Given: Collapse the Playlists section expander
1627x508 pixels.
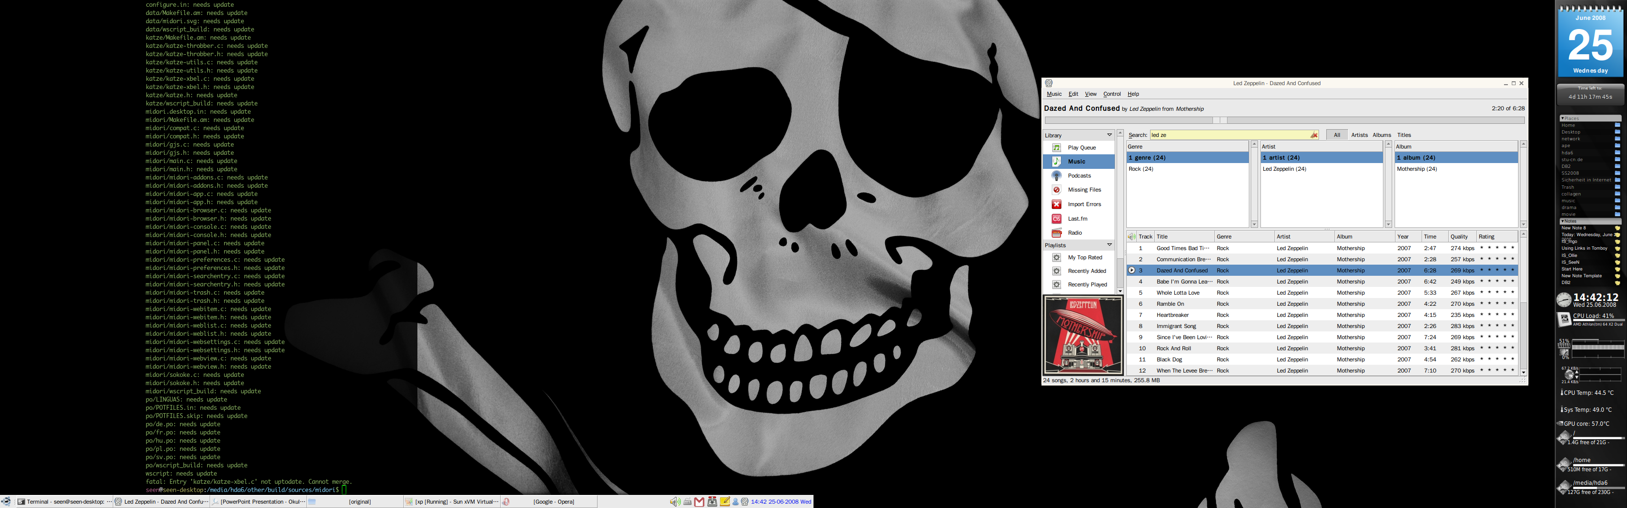Looking at the screenshot, I should [x=1109, y=245].
